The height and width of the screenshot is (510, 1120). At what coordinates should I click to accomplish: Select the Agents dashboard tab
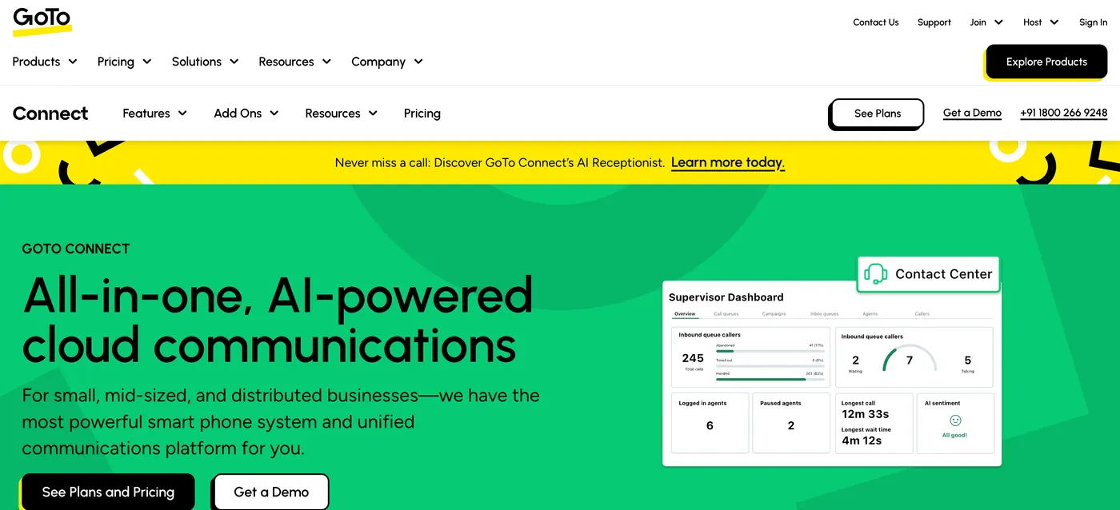pyautogui.click(x=870, y=314)
